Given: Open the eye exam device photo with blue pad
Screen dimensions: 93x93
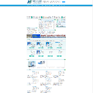Looking at the screenshot, I should click(x=41, y=63).
